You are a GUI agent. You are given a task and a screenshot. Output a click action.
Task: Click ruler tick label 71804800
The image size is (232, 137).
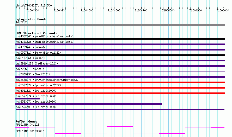168,10
